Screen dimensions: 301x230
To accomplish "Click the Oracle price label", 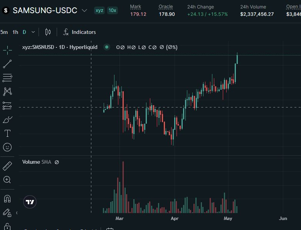I will [166, 7].
